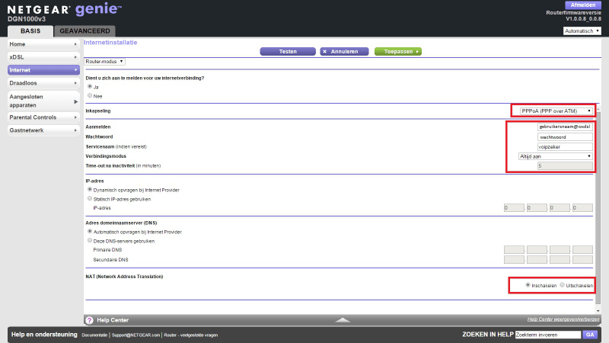
Task: Click the Zoekterm invoeren search field
Action: 548,335
